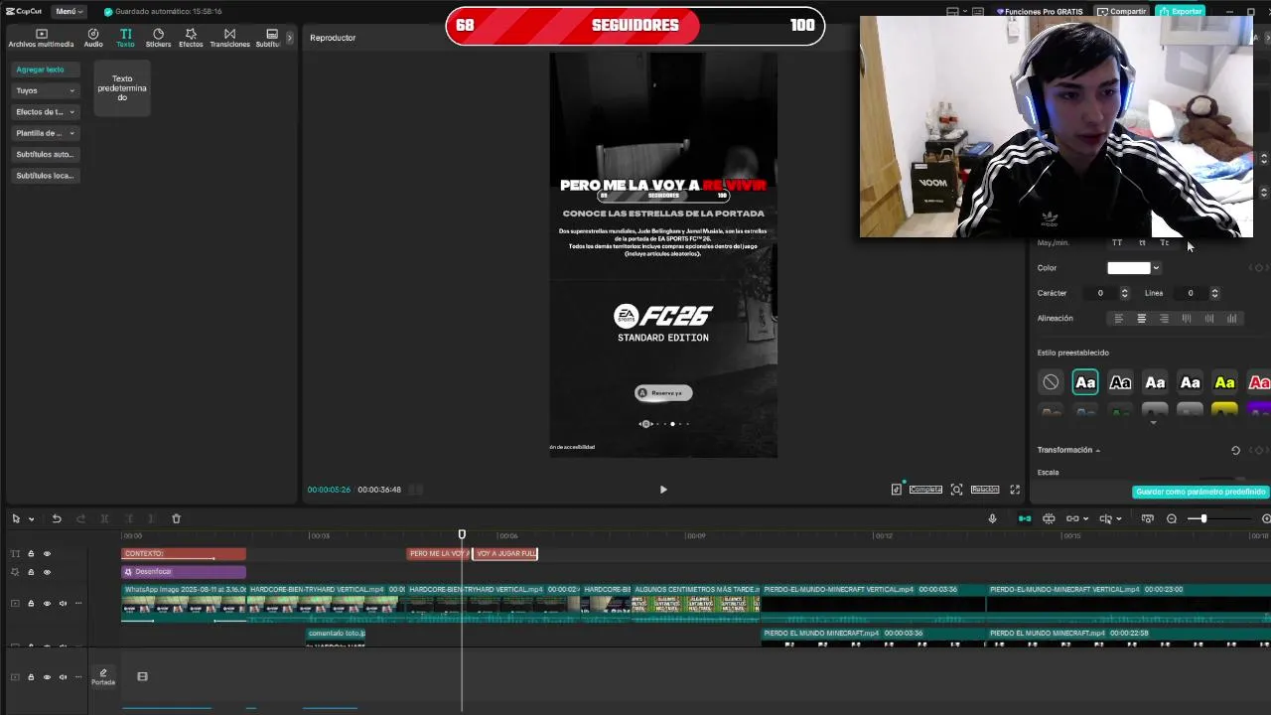
Task: Click the TikTok export icon under the preview
Action: [897, 490]
